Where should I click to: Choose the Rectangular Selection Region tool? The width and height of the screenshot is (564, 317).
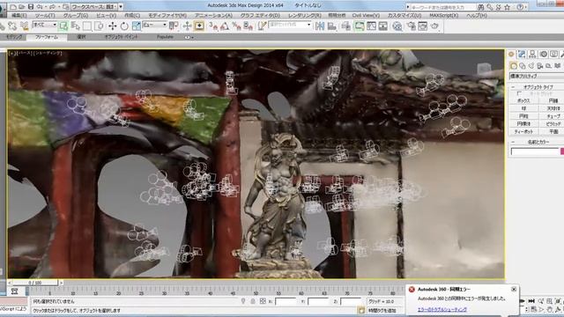[x=87, y=26]
